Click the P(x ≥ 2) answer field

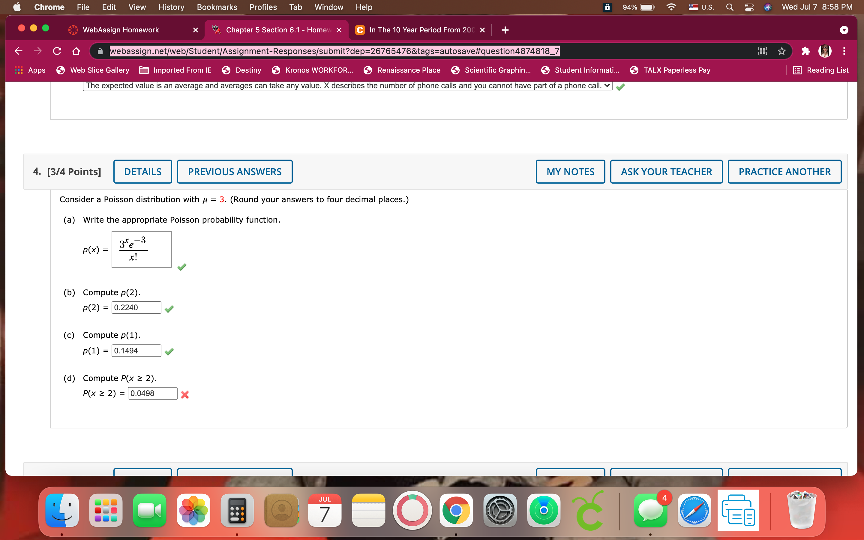152,393
